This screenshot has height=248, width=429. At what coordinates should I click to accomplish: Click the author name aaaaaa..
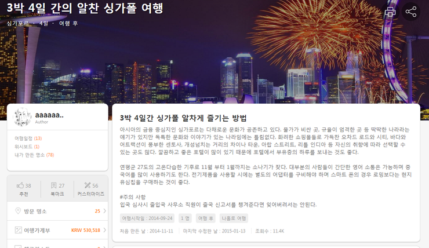pyautogui.click(x=49, y=115)
